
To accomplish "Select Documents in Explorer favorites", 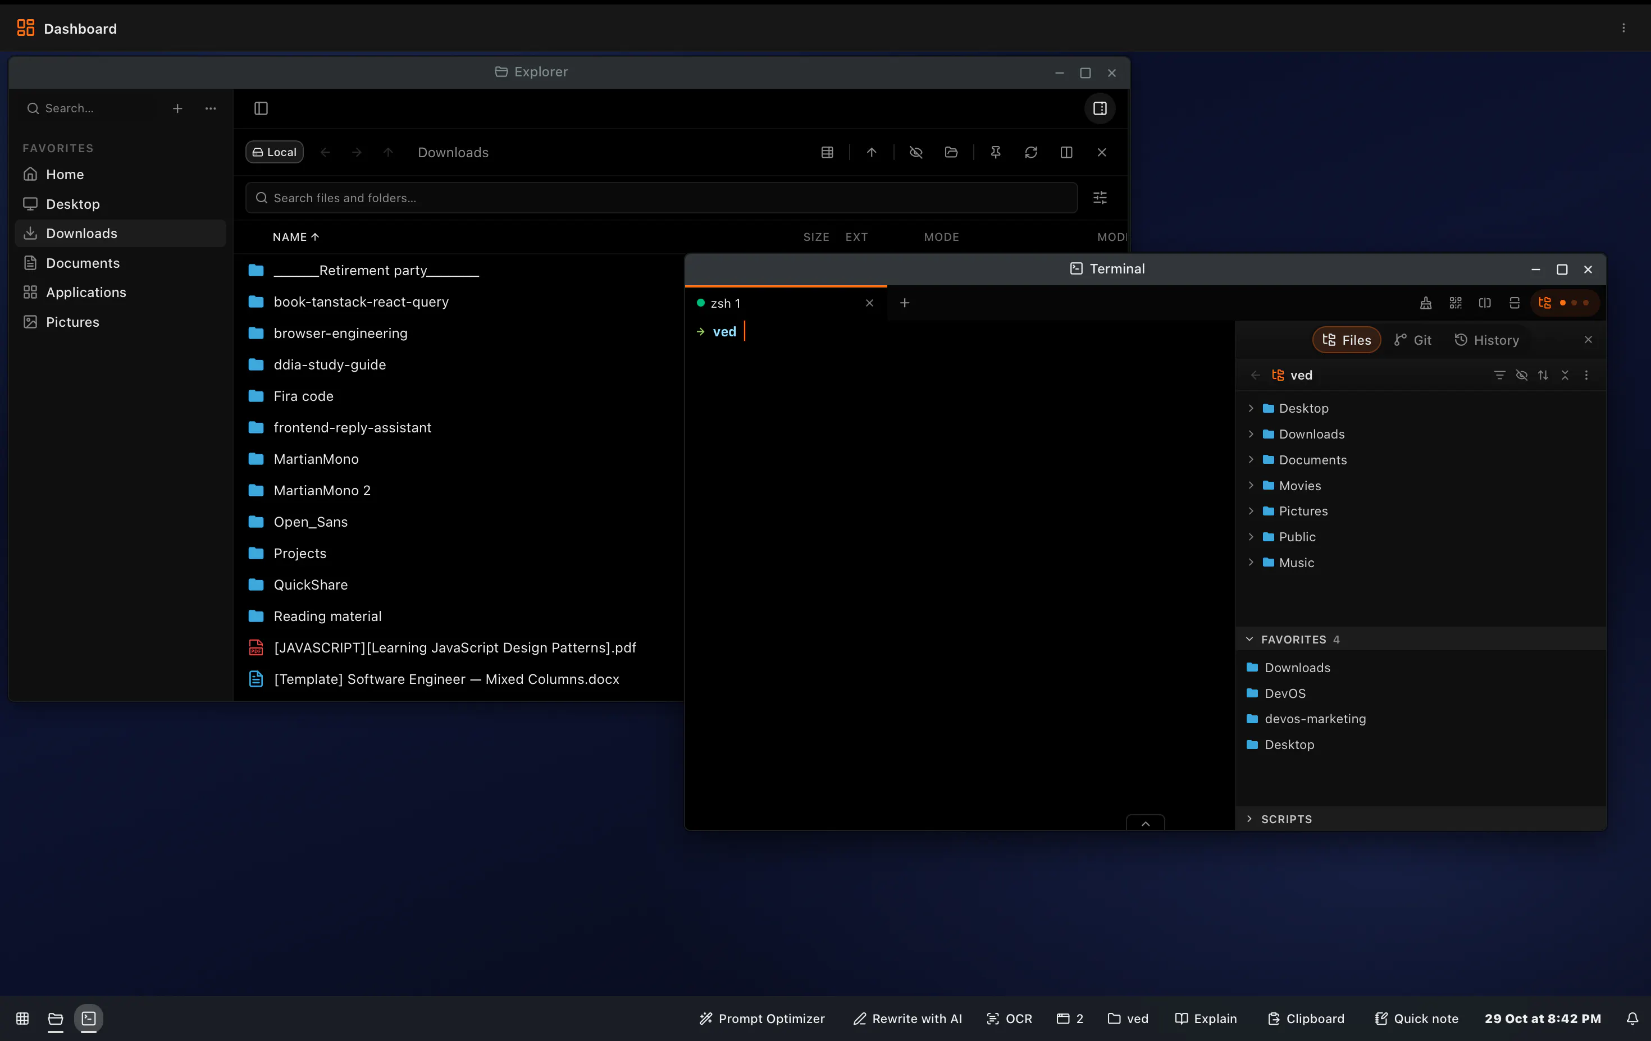I will click(x=121, y=263).
